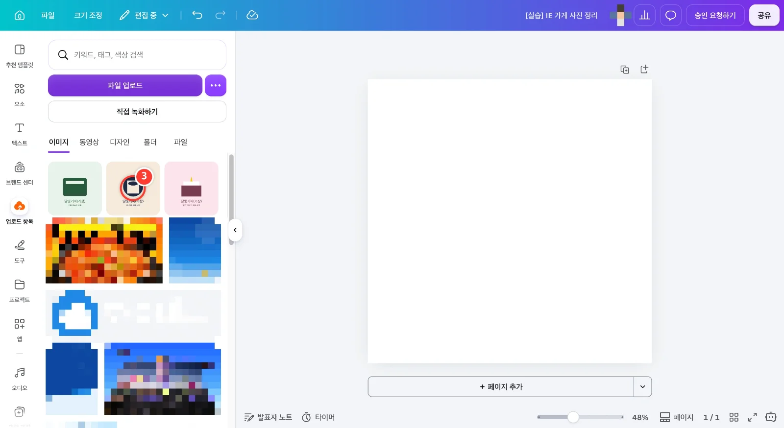Click the 파일 업로드 button
The image size is (784, 428).
point(125,85)
